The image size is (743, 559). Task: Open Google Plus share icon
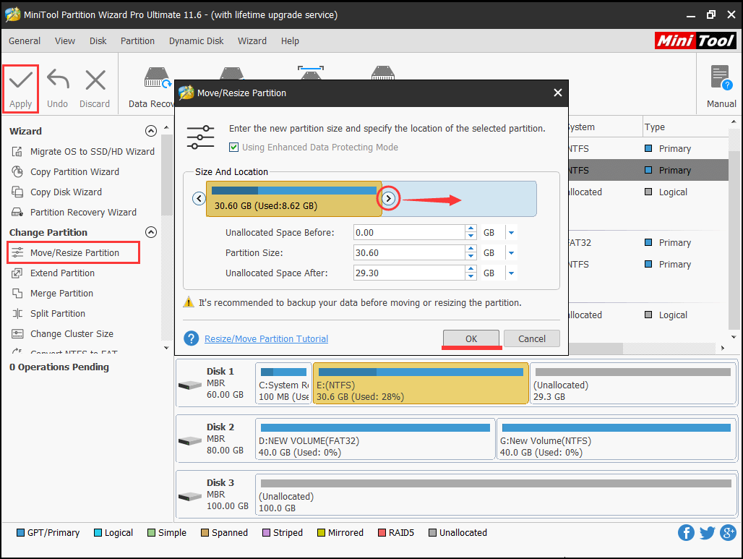click(728, 532)
